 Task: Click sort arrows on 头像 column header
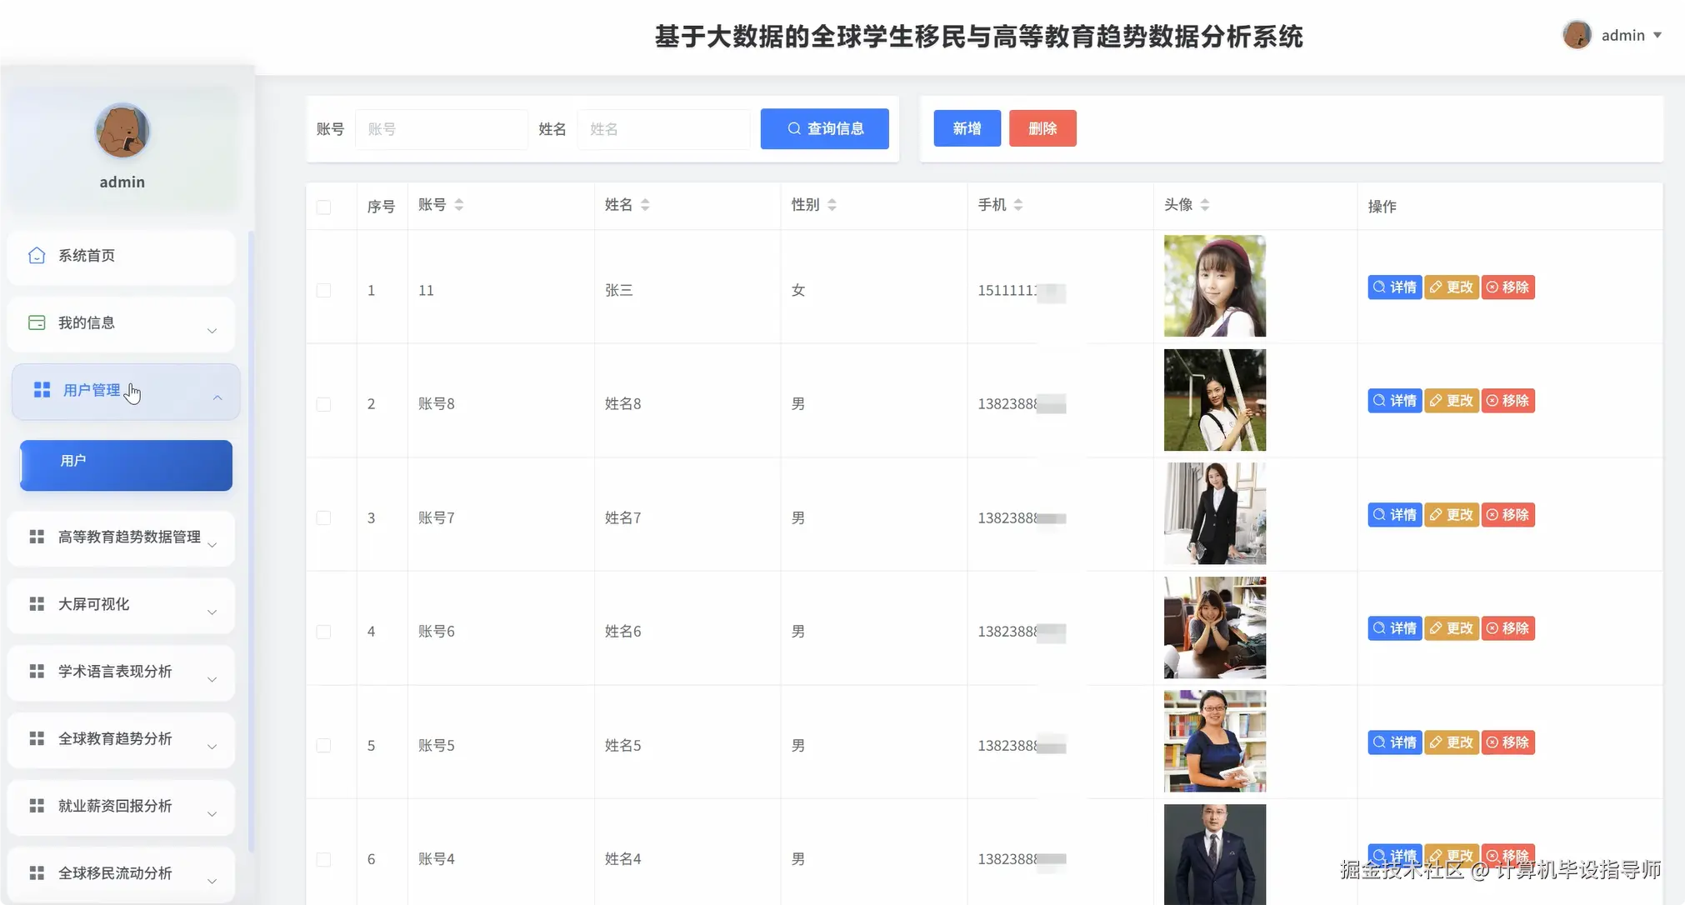(x=1205, y=205)
